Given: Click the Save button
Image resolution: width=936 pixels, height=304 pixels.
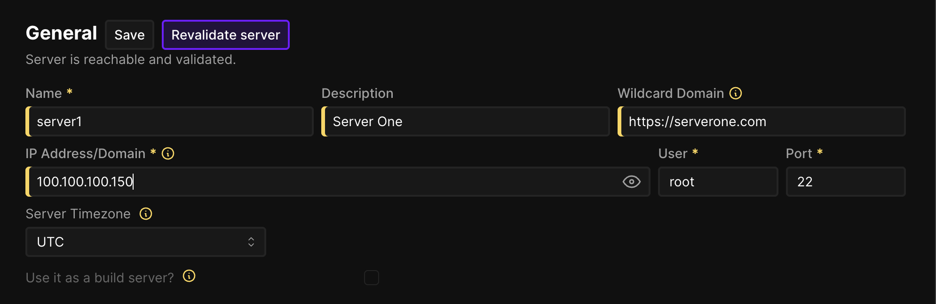Looking at the screenshot, I should [129, 35].
